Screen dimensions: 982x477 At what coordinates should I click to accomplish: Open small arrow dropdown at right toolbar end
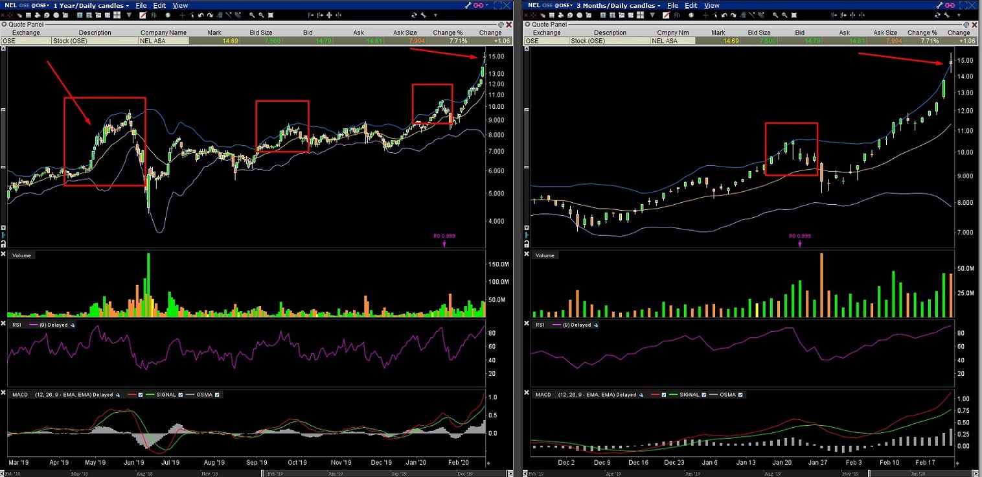tap(959, 15)
